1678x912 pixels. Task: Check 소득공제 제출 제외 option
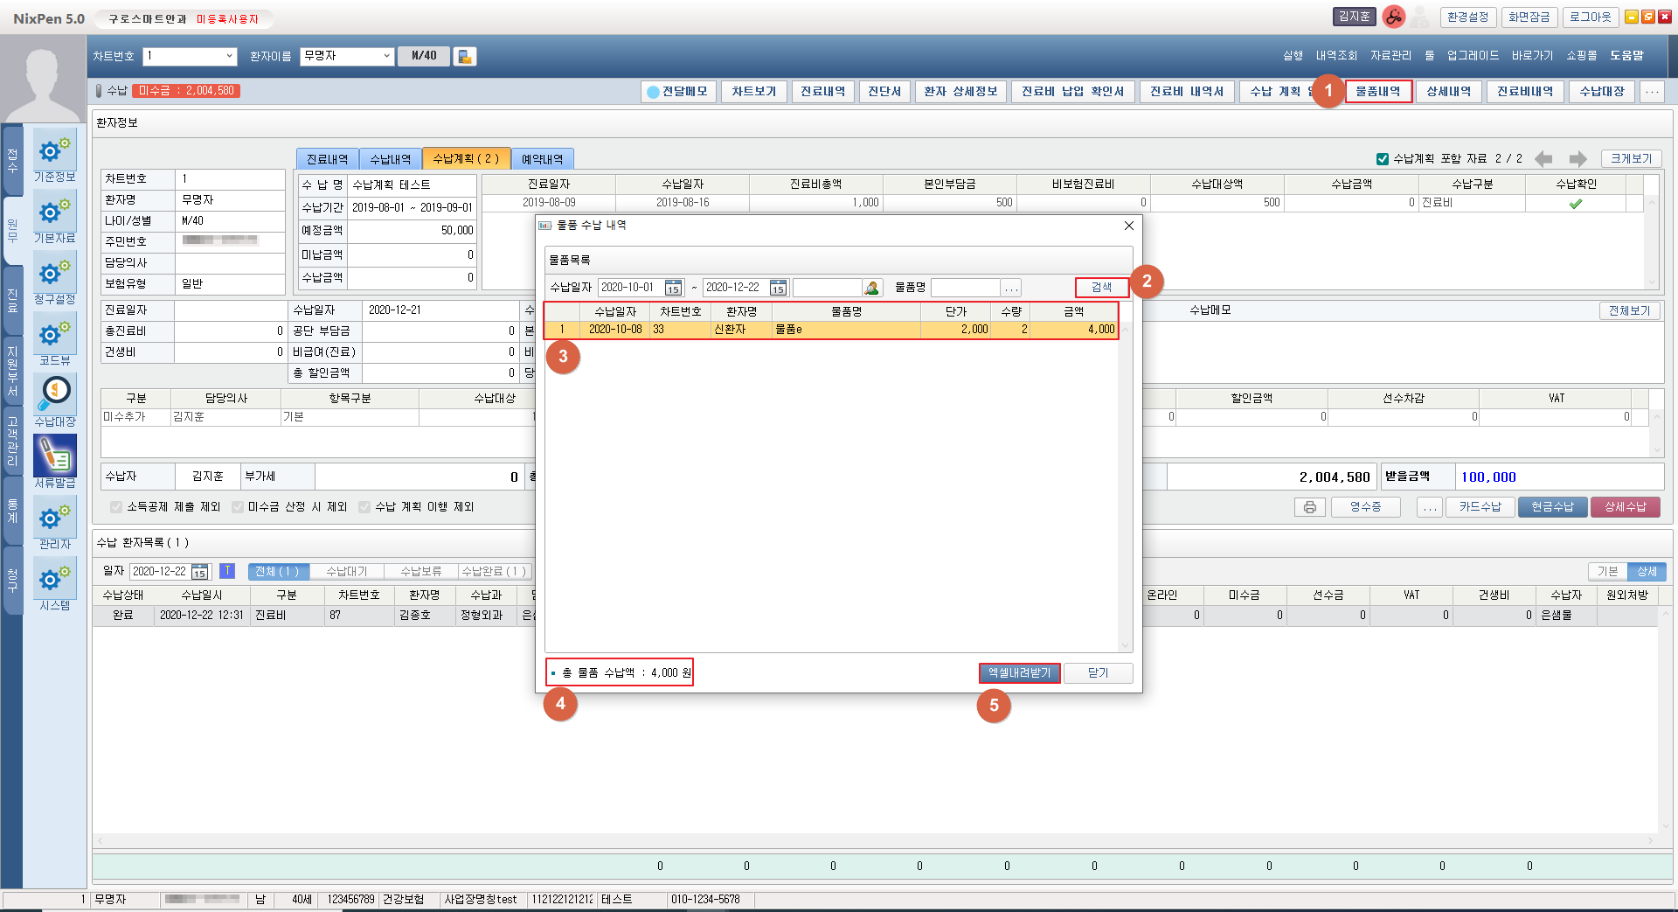point(116,507)
